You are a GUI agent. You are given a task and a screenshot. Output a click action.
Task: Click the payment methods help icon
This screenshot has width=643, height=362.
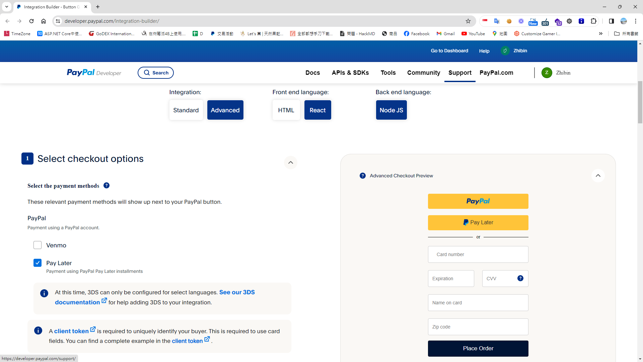click(x=106, y=185)
